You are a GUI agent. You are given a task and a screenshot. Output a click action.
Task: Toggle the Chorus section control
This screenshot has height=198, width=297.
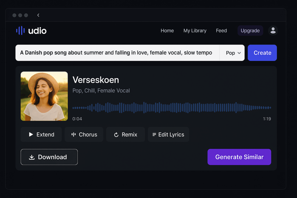coord(84,134)
